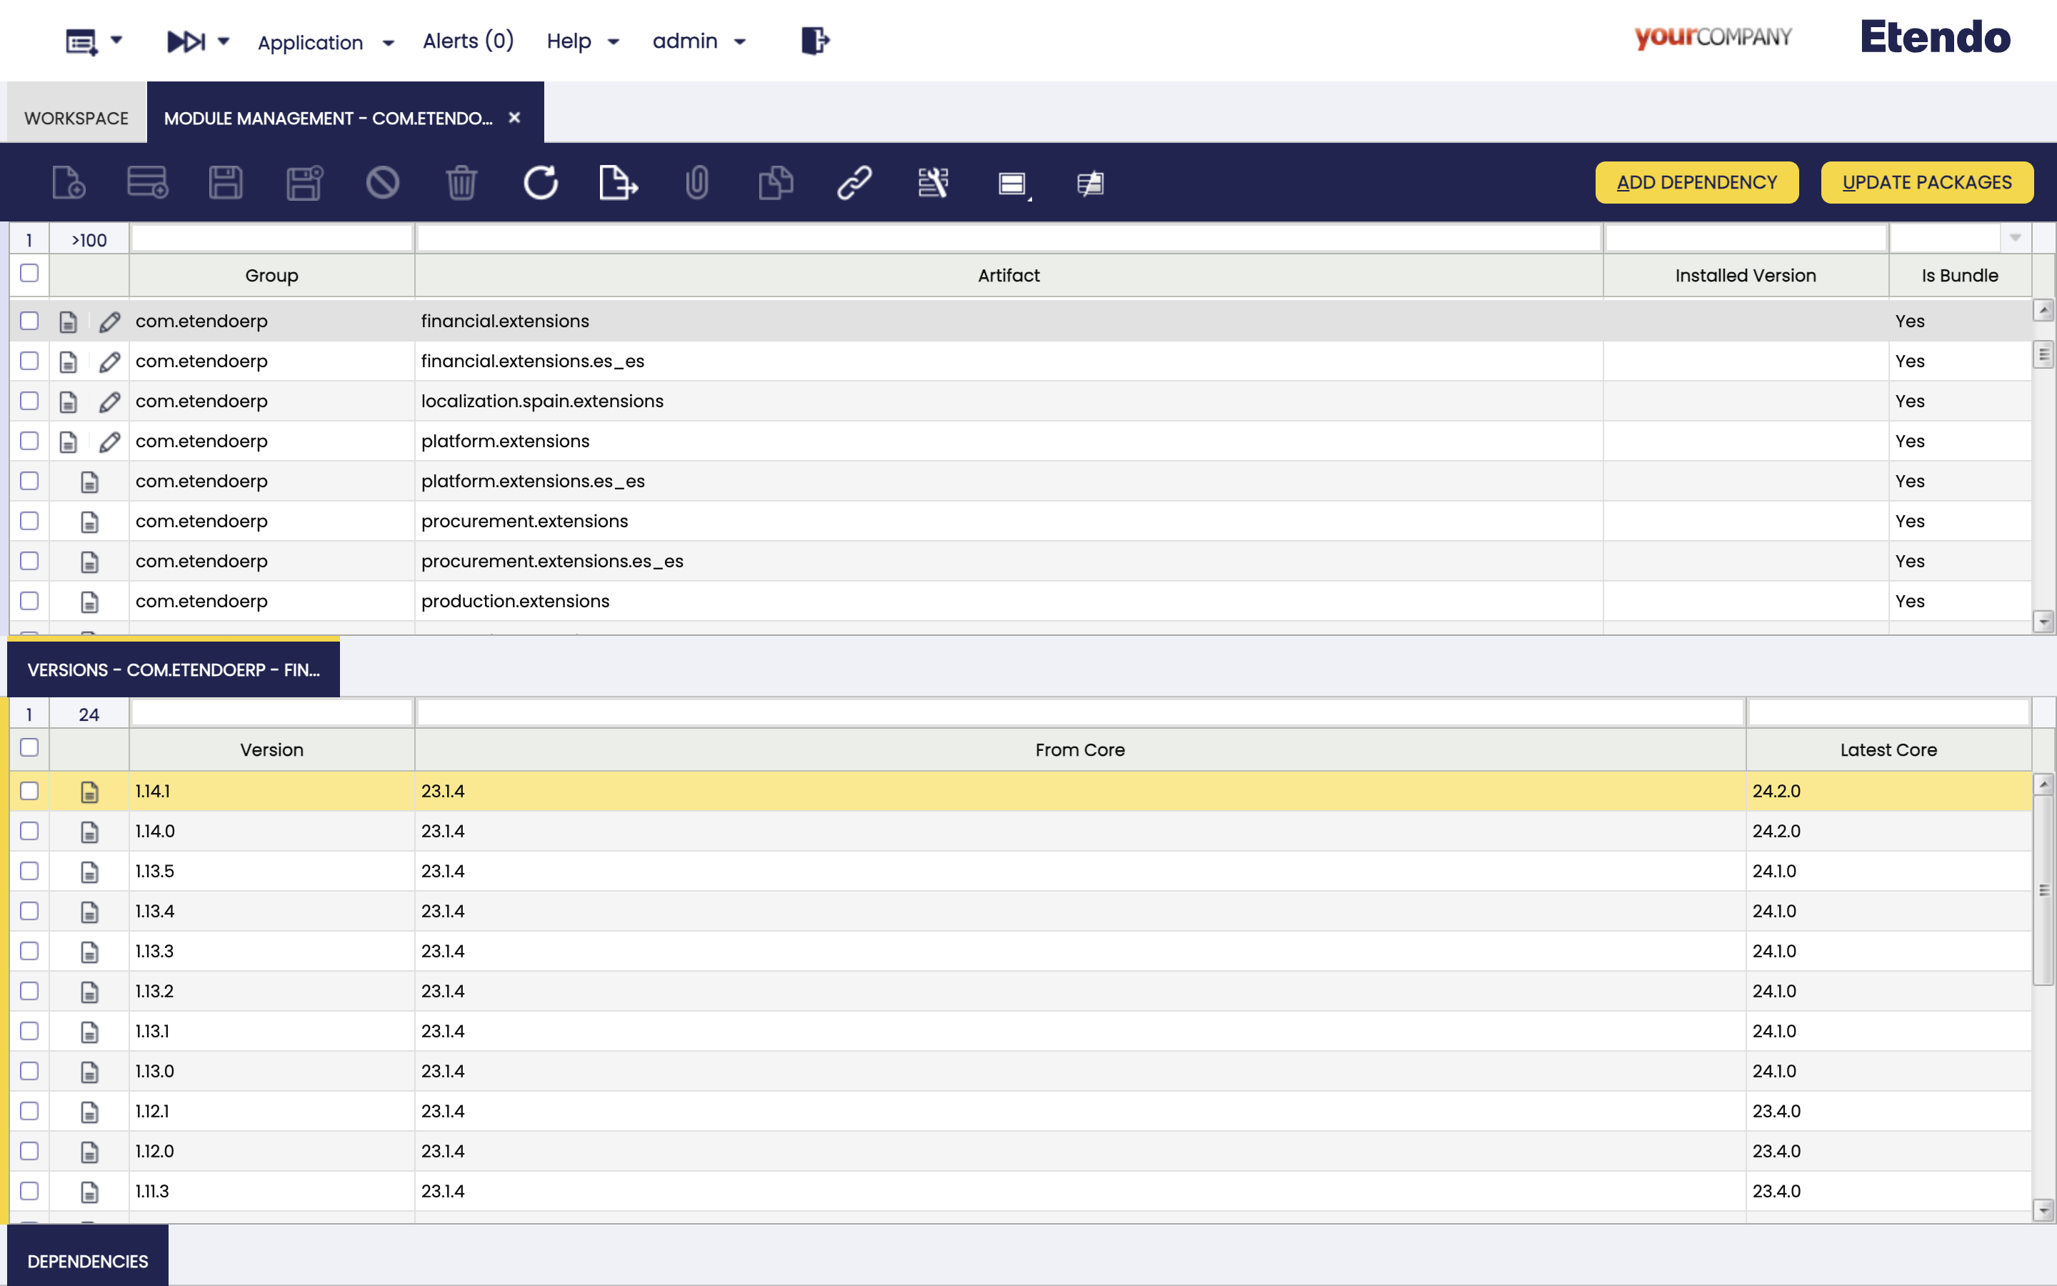Screen dimensions: 2057x1286
Task: Click the logout icon in top bar
Action: click(814, 40)
